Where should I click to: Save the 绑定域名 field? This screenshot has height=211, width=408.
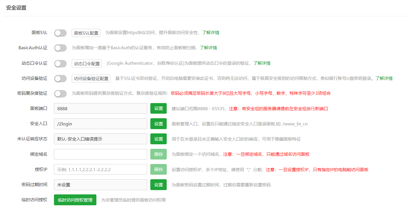[x=158, y=154]
